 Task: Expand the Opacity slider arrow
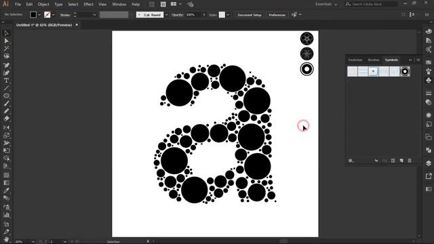pos(204,15)
